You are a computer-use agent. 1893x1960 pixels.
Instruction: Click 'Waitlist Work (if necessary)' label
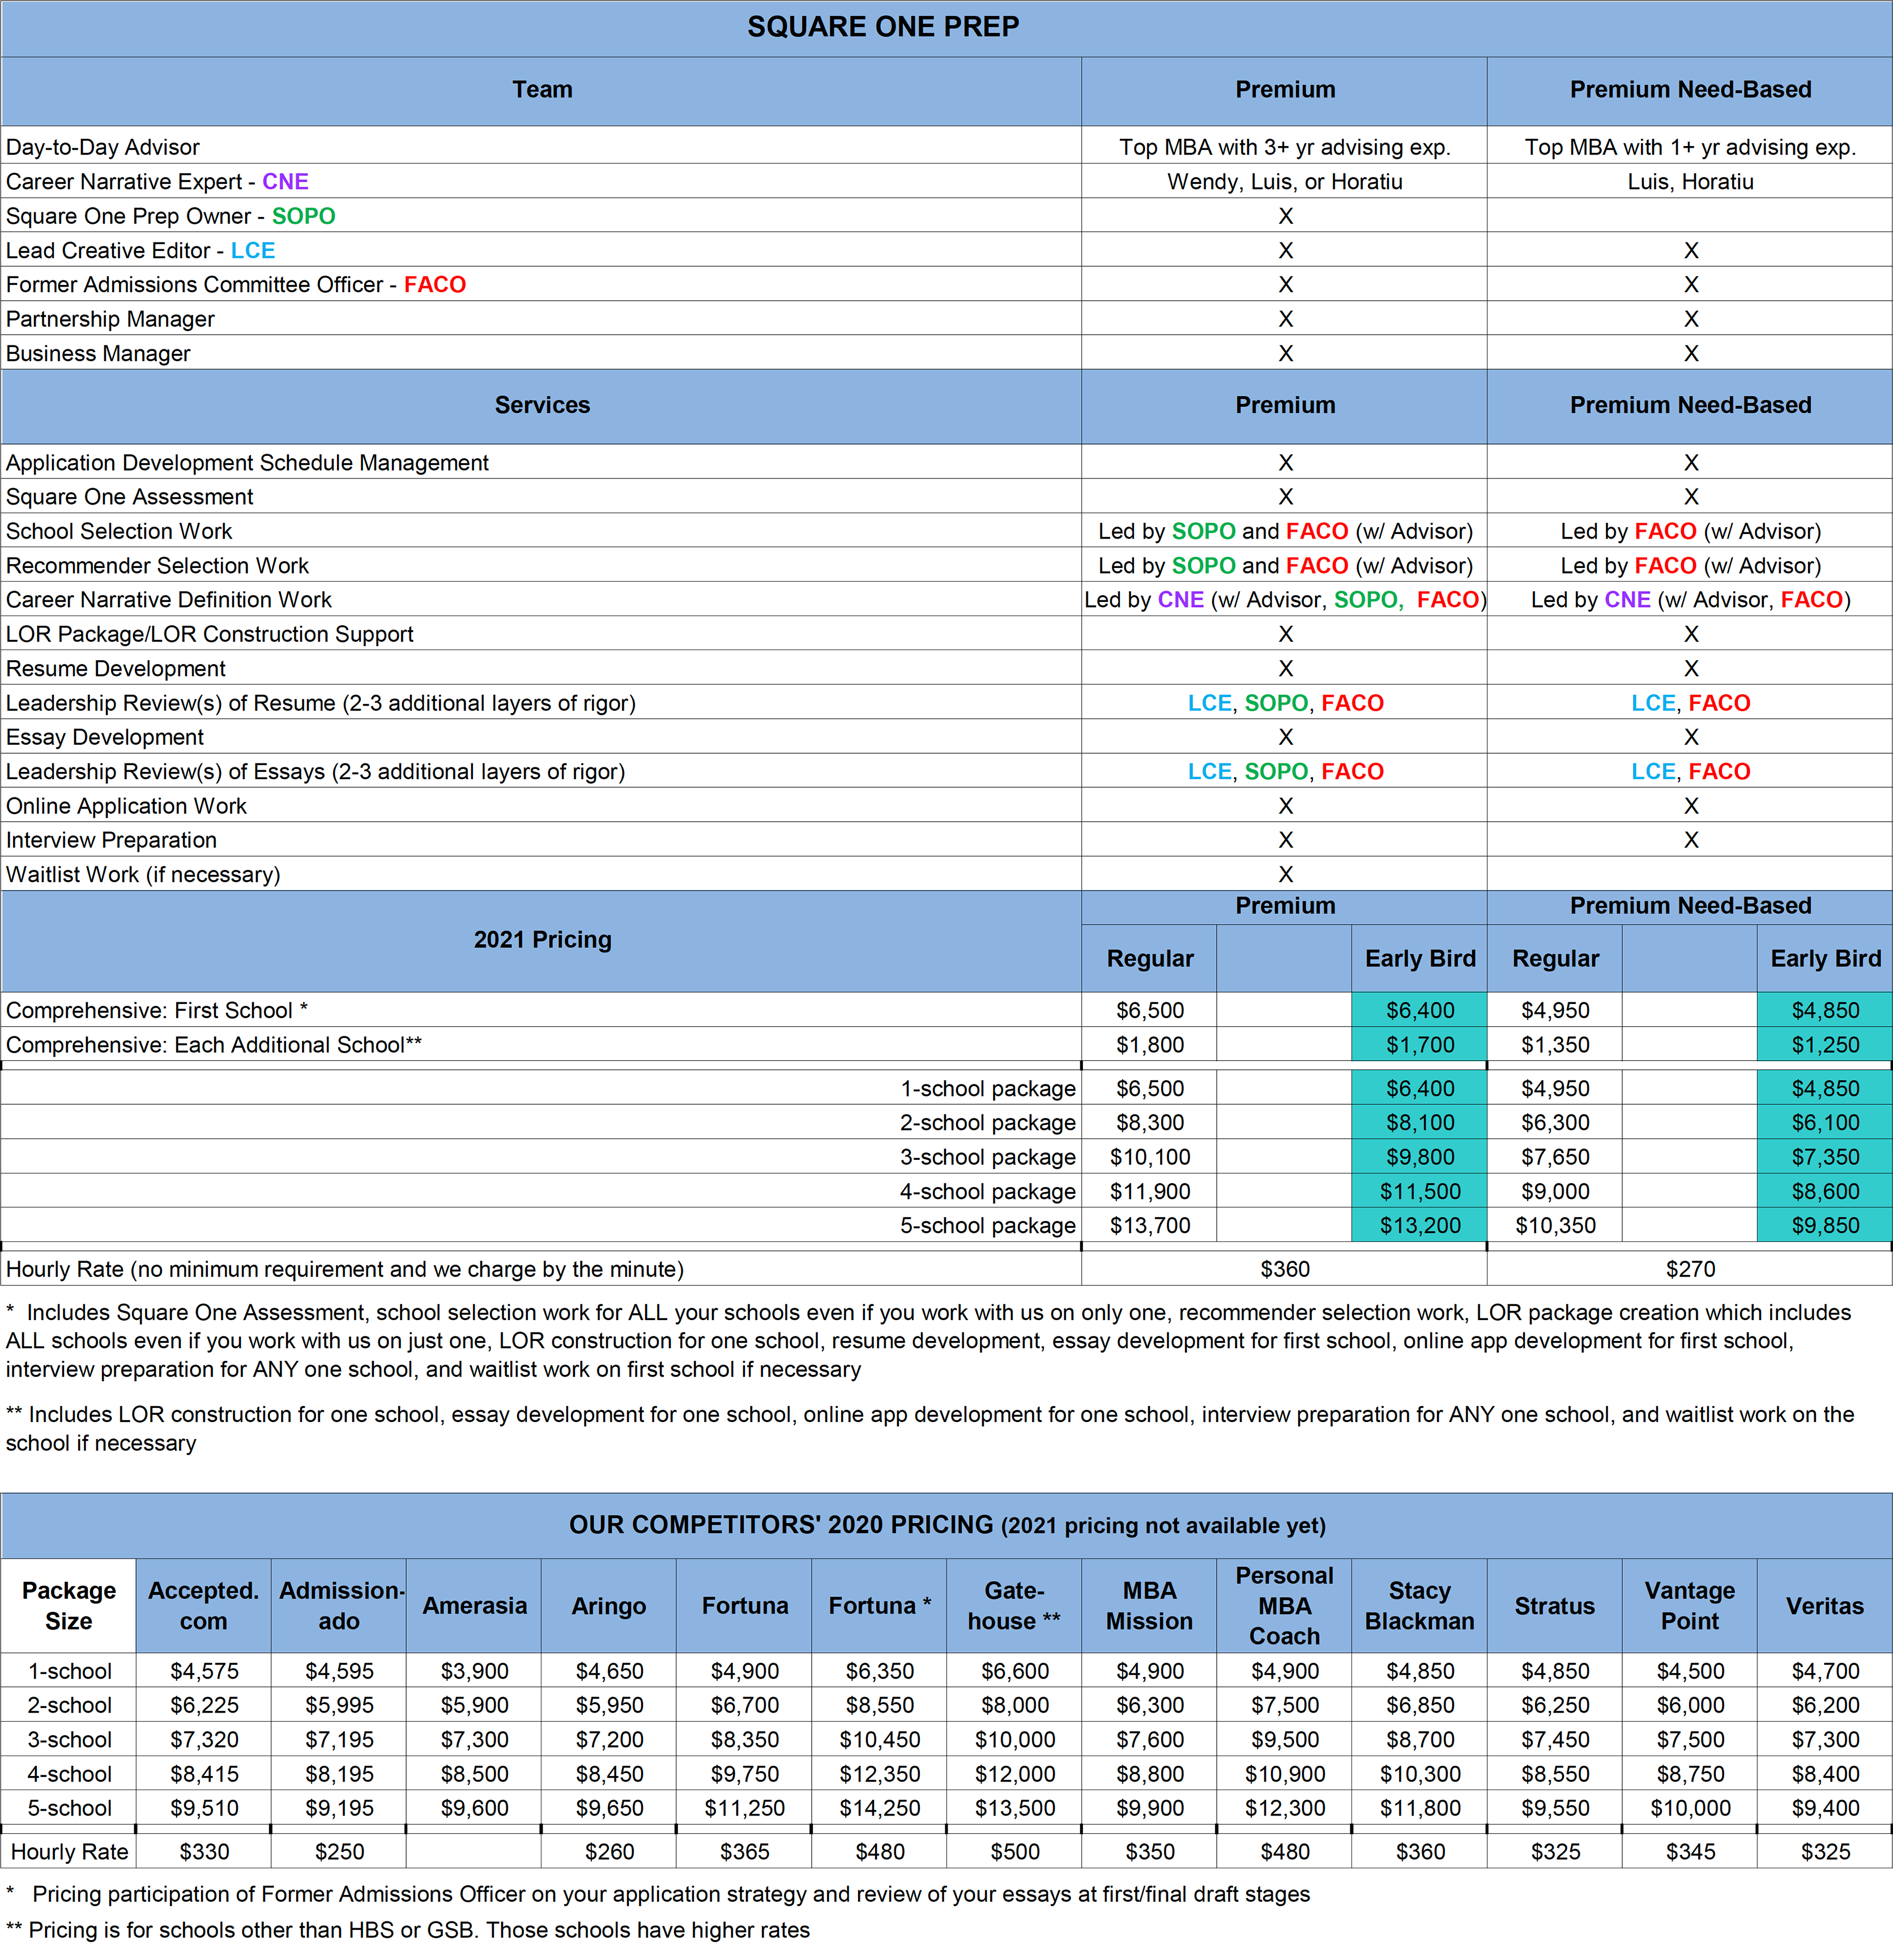[x=143, y=874]
